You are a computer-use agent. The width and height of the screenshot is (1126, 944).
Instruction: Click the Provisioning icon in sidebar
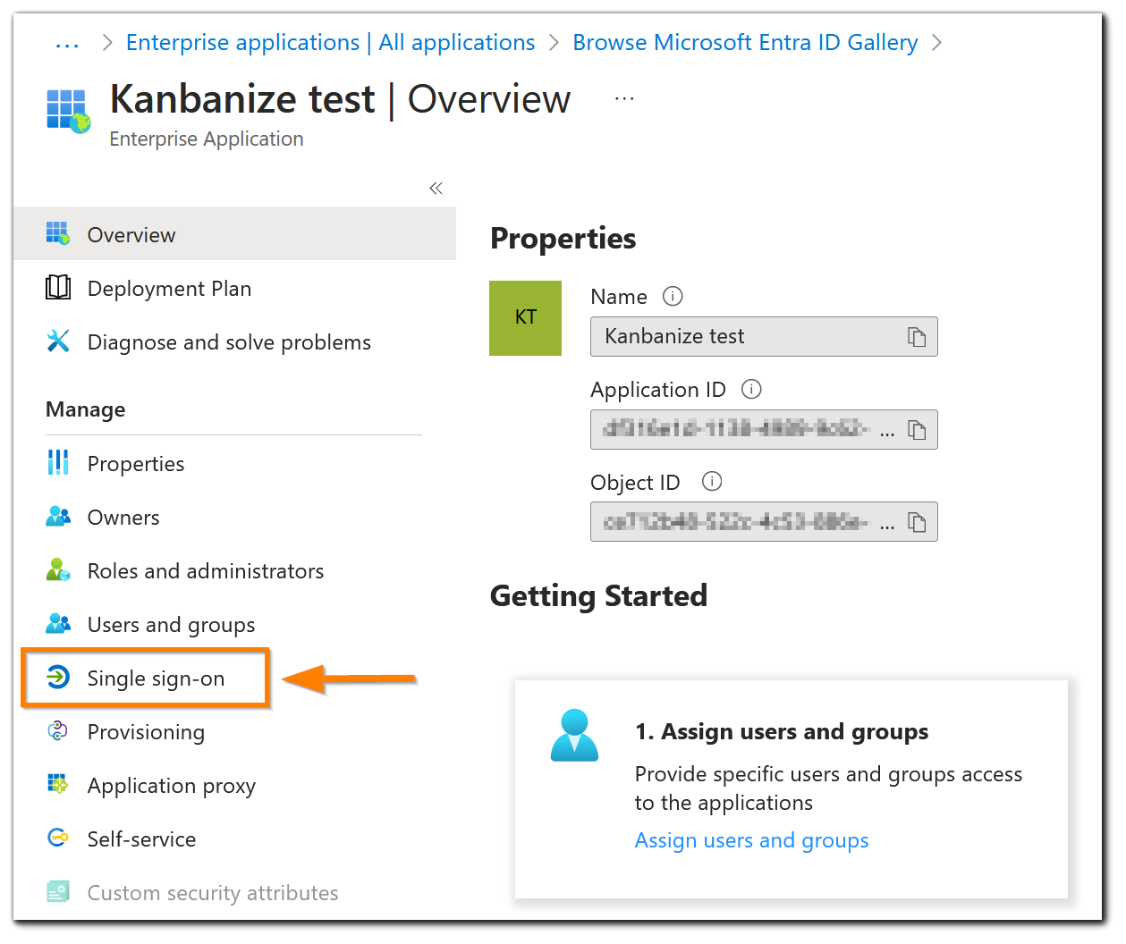58,731
